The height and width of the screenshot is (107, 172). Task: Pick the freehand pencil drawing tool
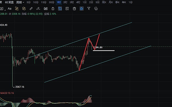(38, 9)
